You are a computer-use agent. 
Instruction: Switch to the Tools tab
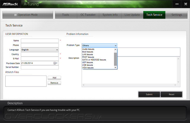point(66,15)
